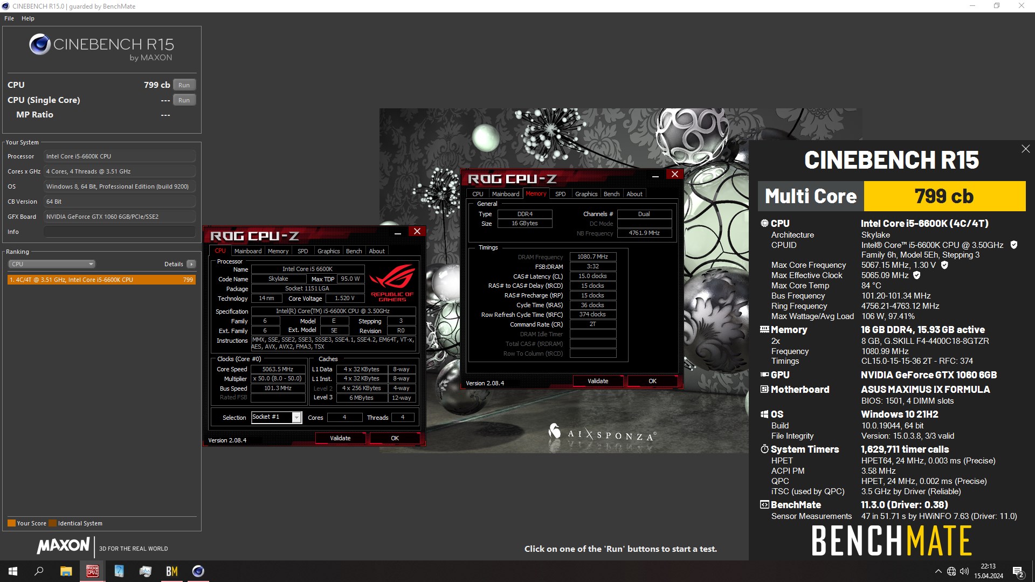
Task: Close the left ROG CPU-Z window
Action: tap(417, 232)
